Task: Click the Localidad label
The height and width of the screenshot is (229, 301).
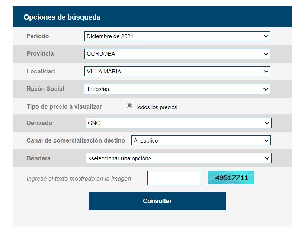Action: [41, 72]
